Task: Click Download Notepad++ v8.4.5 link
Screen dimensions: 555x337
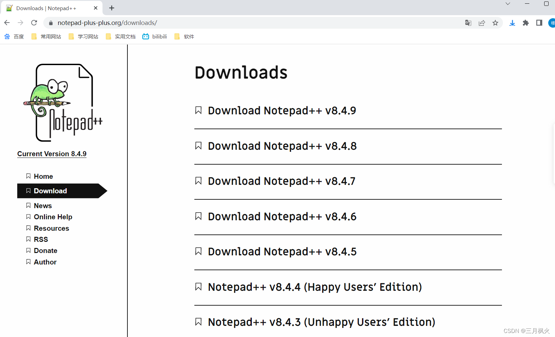Action: click(282, 252)
